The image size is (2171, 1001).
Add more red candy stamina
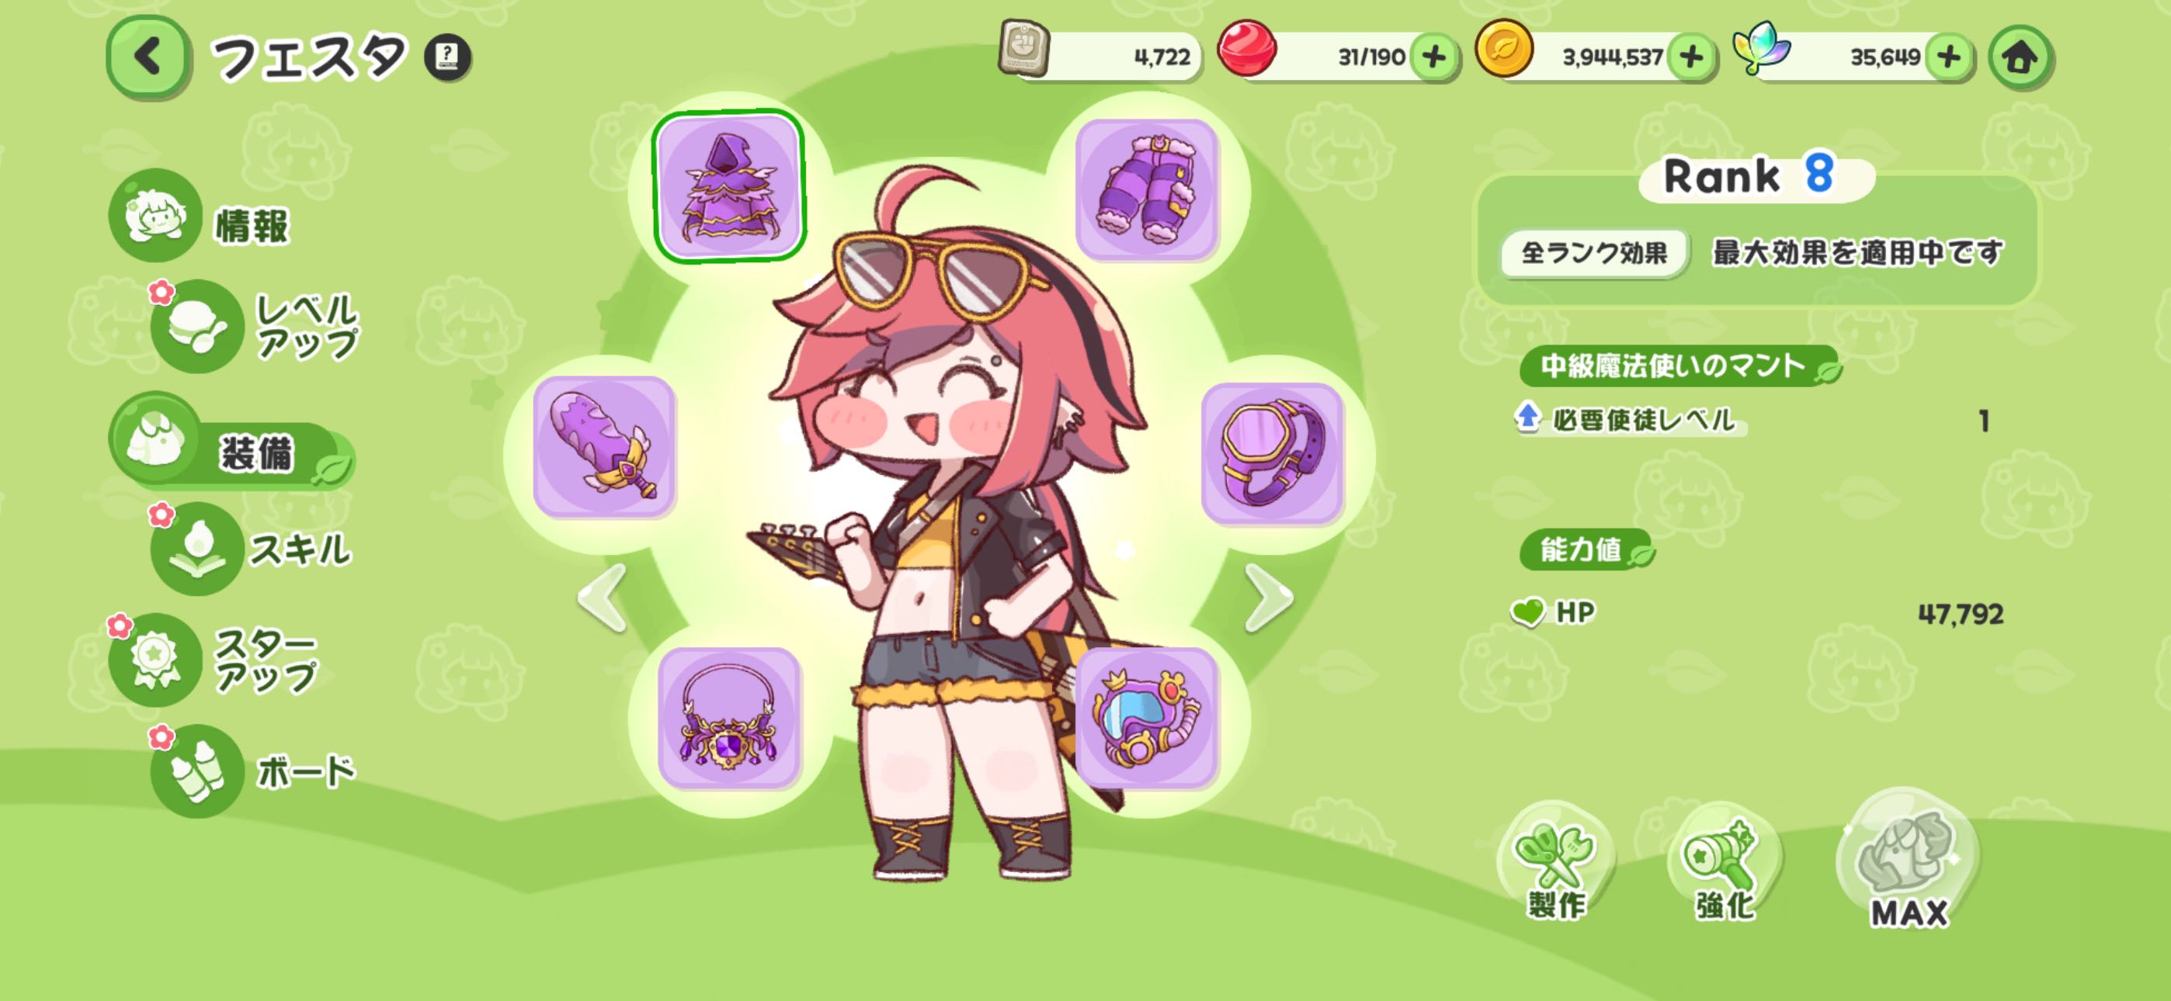pos(1433,57)
